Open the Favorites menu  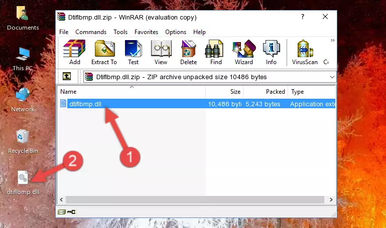click(x=146, y=32)
